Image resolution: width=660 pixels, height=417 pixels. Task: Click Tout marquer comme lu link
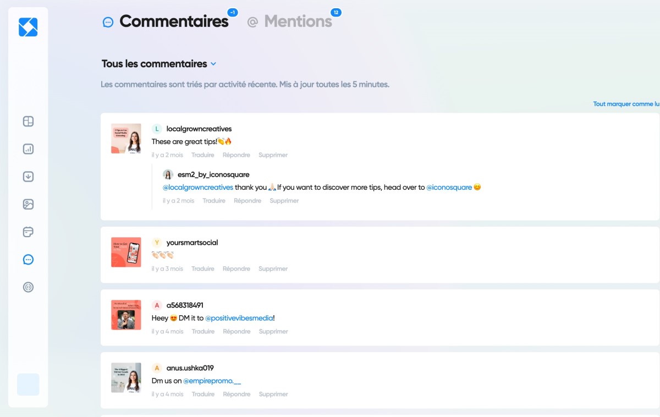[x=626, y=104]
